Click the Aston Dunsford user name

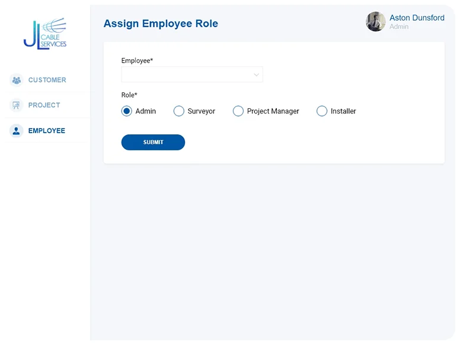417,18
